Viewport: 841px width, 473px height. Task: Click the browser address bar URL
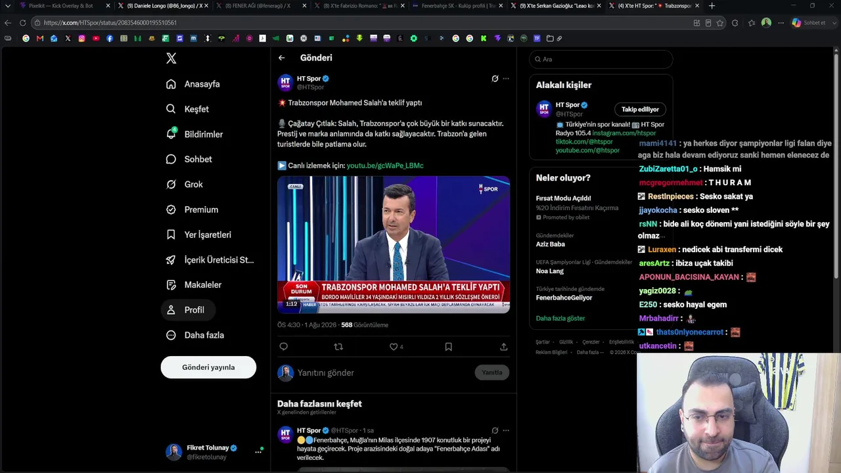click(x=110, y=22)
